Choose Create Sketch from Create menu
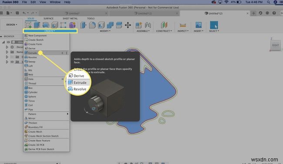This screenshot has width=283, height=164. point(47,40)
